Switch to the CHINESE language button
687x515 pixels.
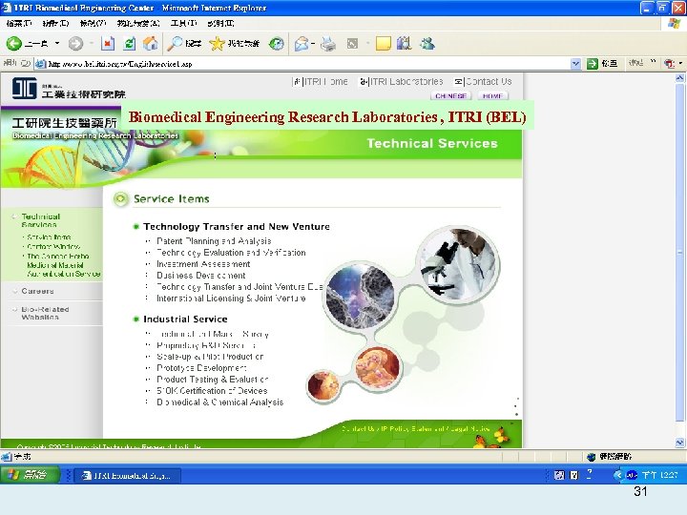coord(450,95)
